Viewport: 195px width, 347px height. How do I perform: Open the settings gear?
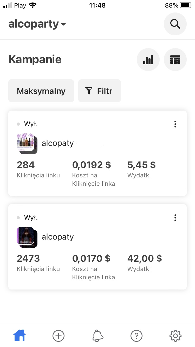175,336
